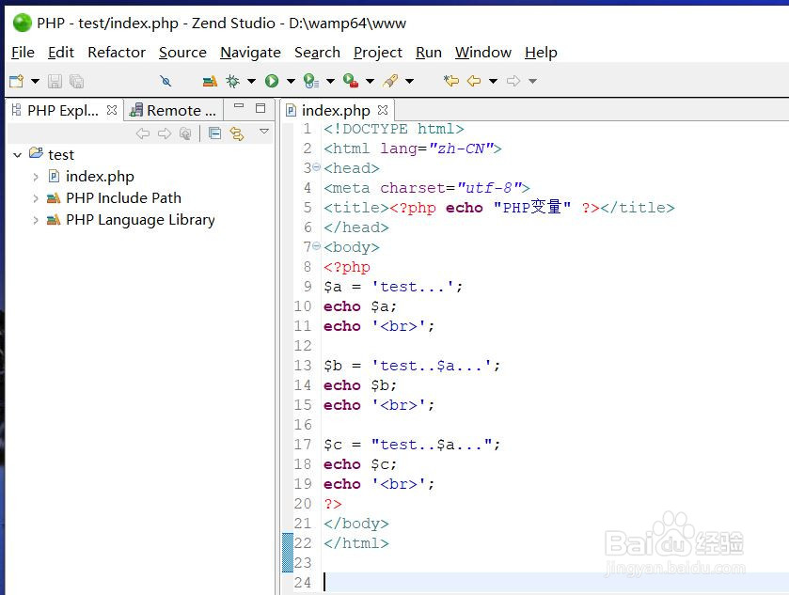Open the Search menu
This screenshot has width=789, height=595.
coord(317,53)
